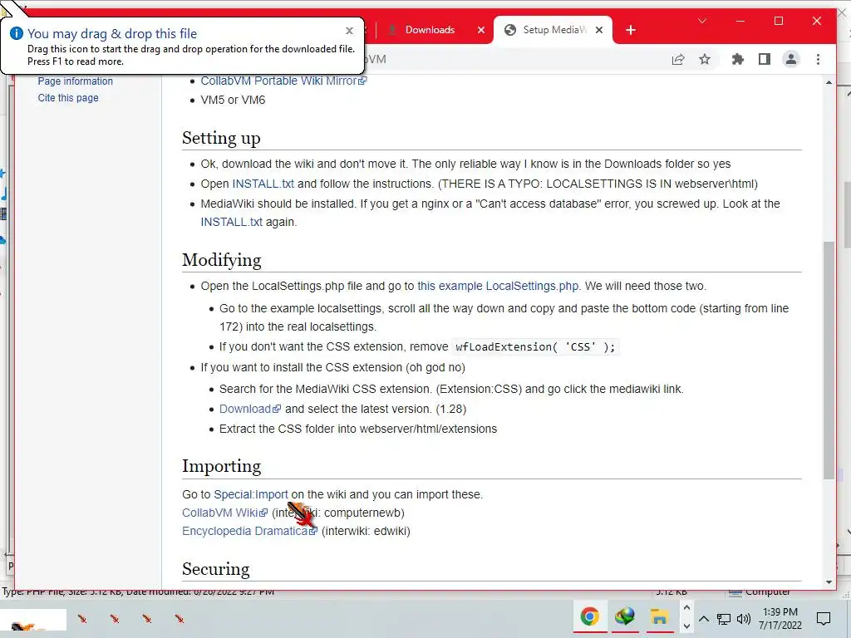Open the CollabVM Wiki link

pyautogui.click(x=224, y=513)
